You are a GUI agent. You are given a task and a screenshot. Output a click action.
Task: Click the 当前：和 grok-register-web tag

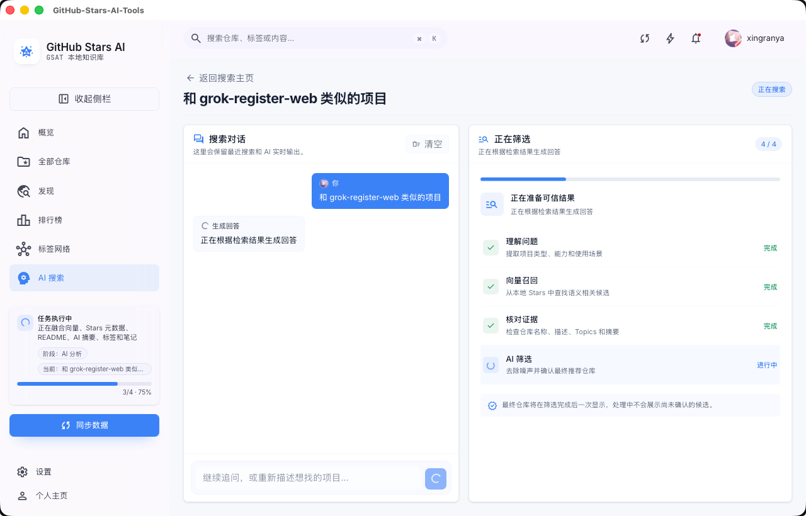click(x=94, y=369)
